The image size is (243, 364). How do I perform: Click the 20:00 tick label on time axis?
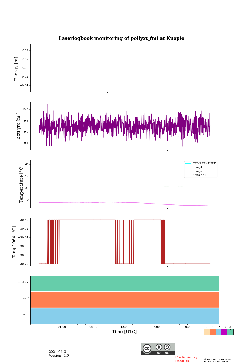point(187,327)
